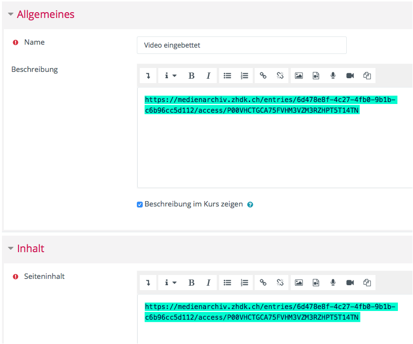The height and width of the screenshot is (344, 413).
Task: Insert media file in Seiteninhalt editor
Action: [x=316, y=282]
